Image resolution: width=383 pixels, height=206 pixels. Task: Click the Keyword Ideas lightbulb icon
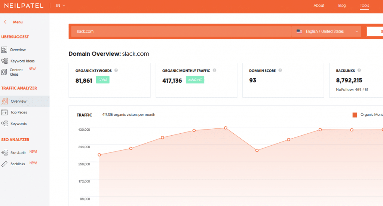click(4, 61)
